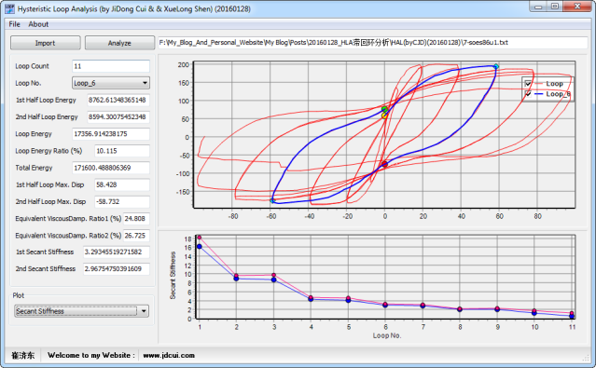Click the author name in status bar
Viewport: 596px width, 368px height.
pos(22,356)
